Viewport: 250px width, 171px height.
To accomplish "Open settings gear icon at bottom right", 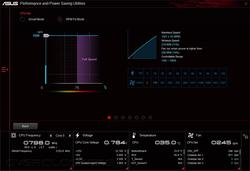I will click(x=245, y=136).
